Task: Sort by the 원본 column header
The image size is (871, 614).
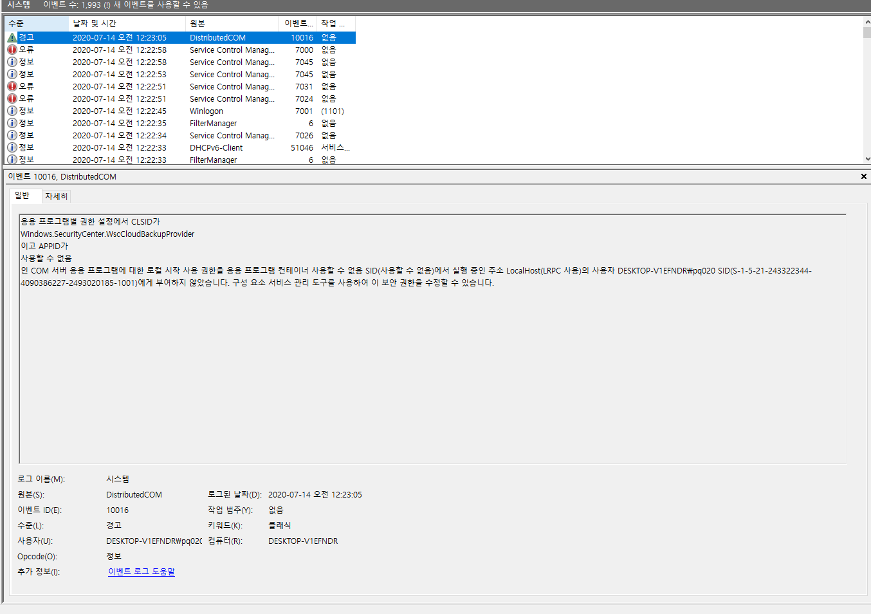Action: click(232, 23)
